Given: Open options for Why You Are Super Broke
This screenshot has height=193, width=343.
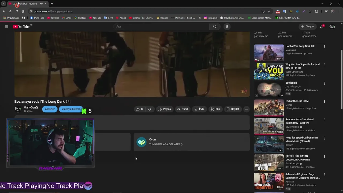Looking at the screenshot, I should [x=324, y=65].
